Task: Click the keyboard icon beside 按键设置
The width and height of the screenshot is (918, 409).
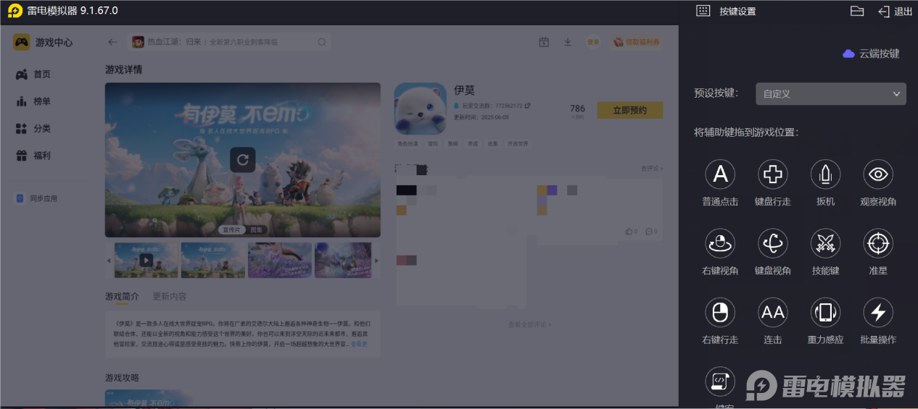Action: [703, 11]
